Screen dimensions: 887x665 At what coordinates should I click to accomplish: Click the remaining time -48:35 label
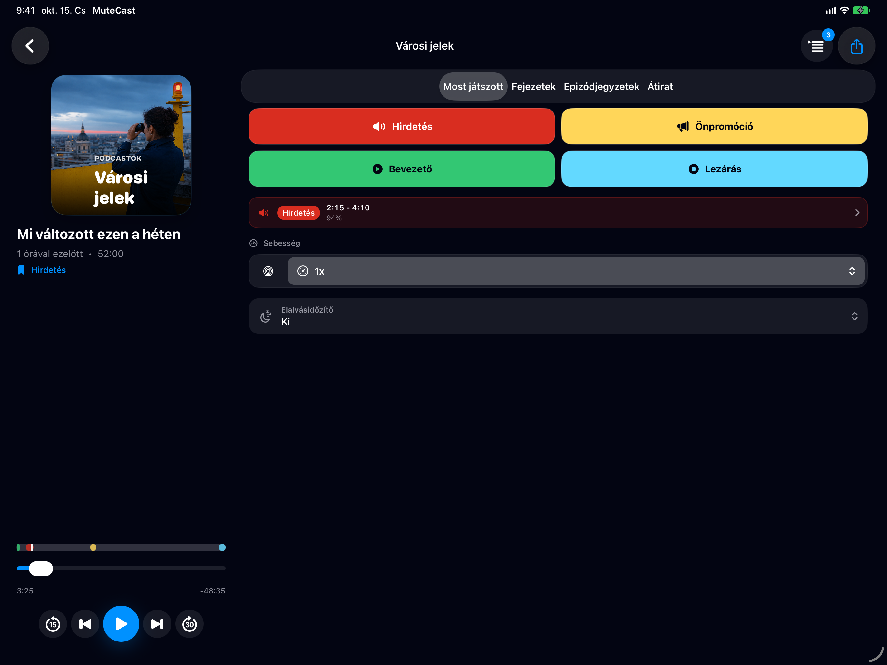tap(212, 591)
